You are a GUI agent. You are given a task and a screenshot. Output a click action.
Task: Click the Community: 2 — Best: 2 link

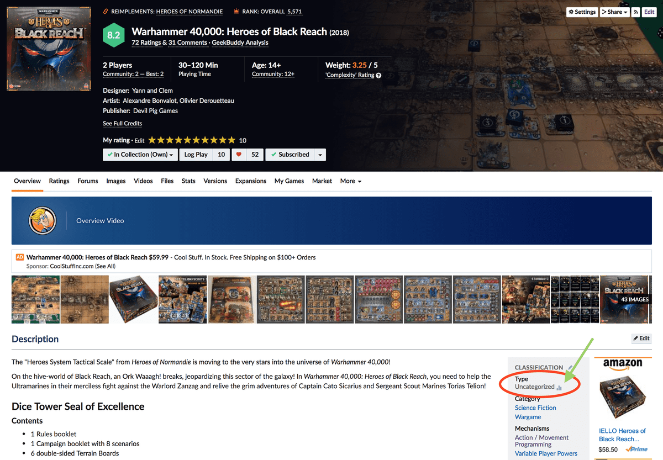133,74
